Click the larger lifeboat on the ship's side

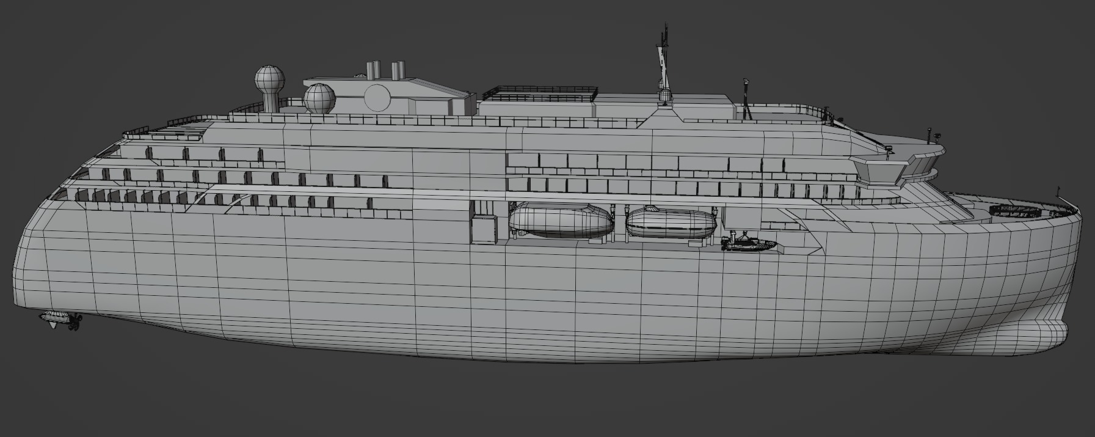[x=561, y=221]
